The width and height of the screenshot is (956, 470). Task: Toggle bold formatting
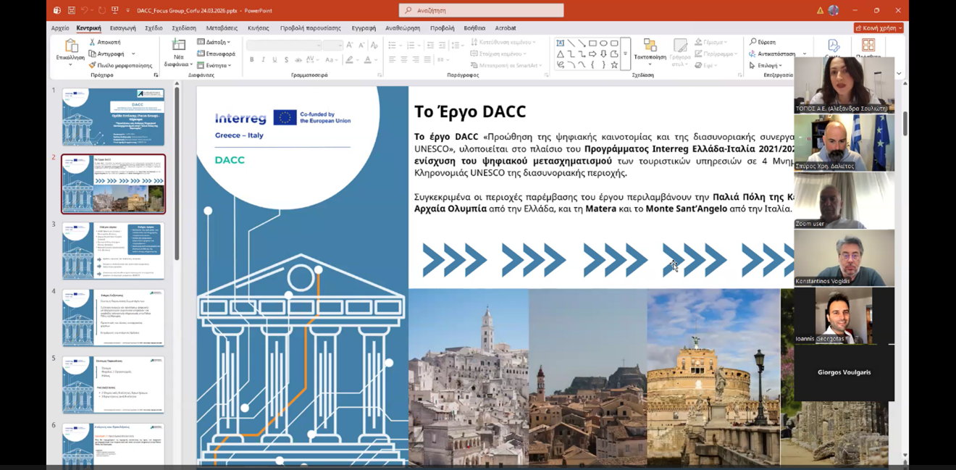coord(252,60)
